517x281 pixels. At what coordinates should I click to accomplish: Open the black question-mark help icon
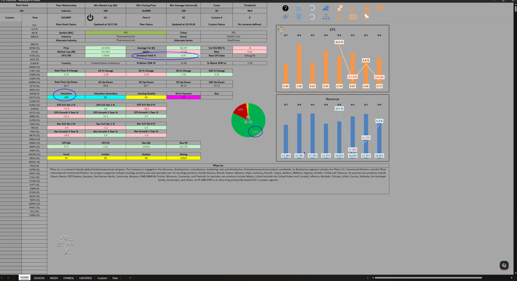[285, 9]
